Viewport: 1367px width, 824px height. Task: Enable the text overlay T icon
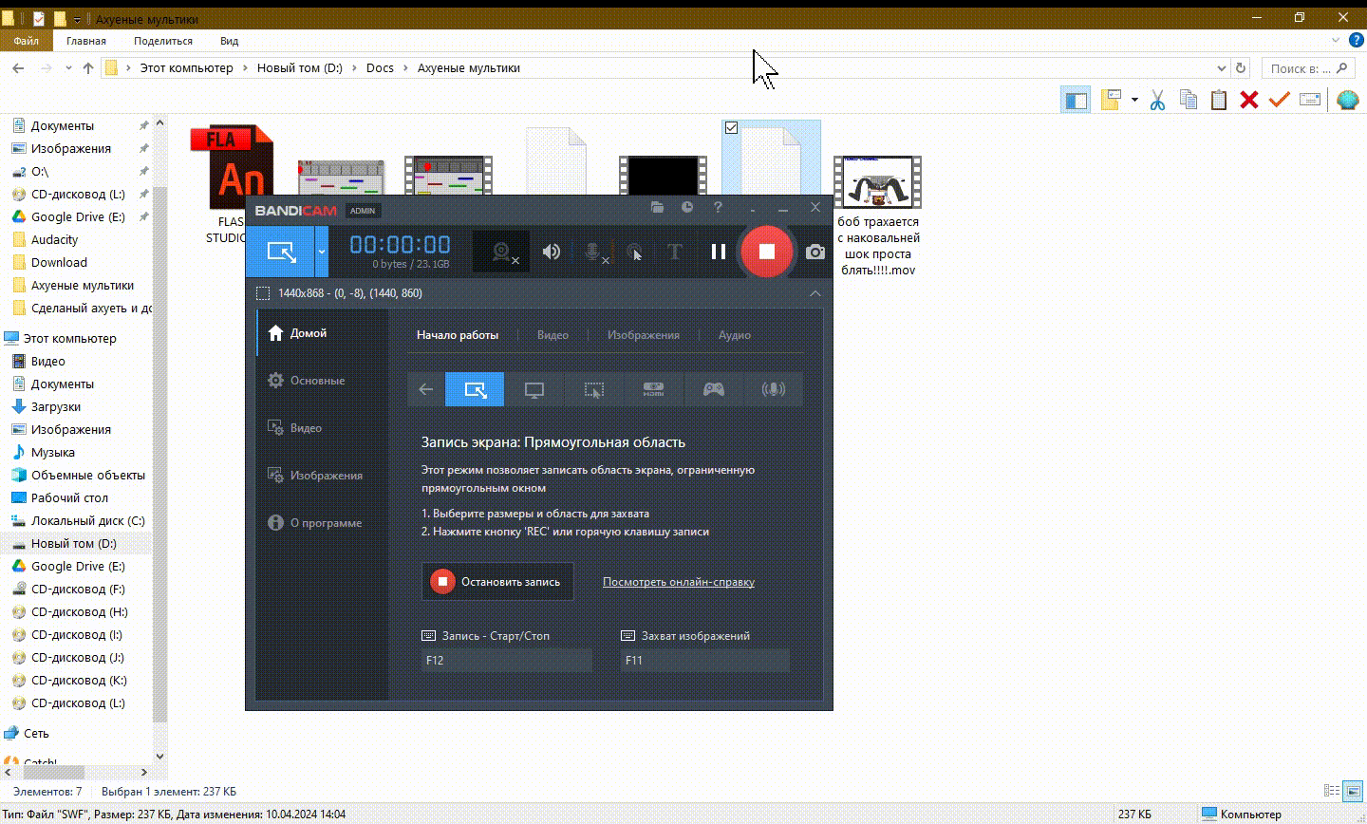pyautogui.click(x=675, y=252)
